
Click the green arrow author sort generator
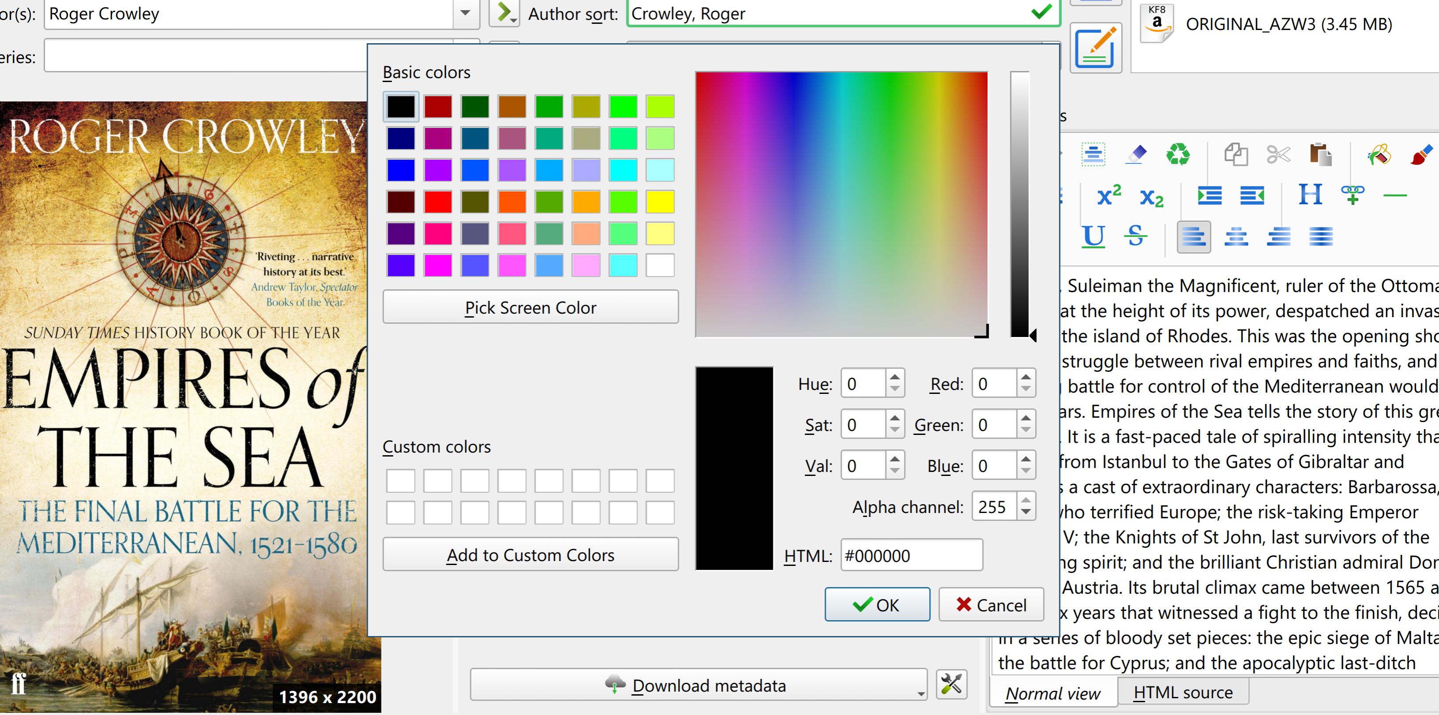point(505,13)
